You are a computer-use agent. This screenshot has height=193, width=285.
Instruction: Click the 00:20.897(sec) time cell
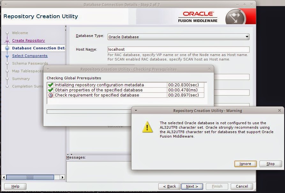click(x=185, y=95)
